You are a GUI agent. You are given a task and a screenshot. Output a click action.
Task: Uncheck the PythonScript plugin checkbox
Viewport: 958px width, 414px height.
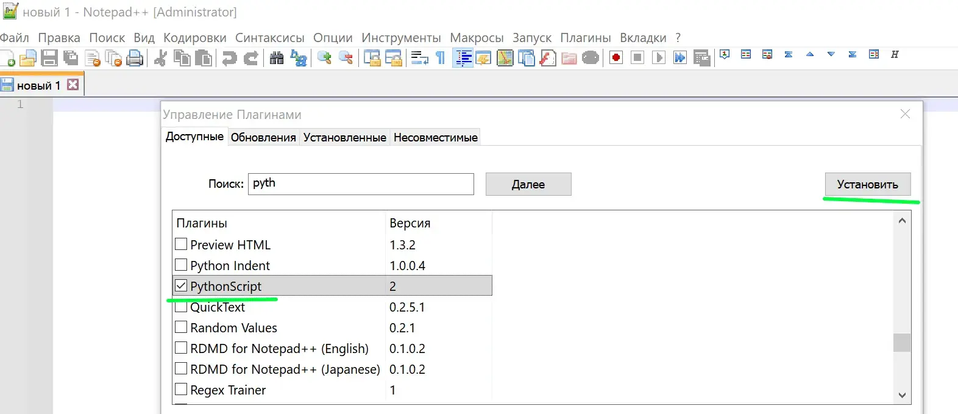coord(181,286)
